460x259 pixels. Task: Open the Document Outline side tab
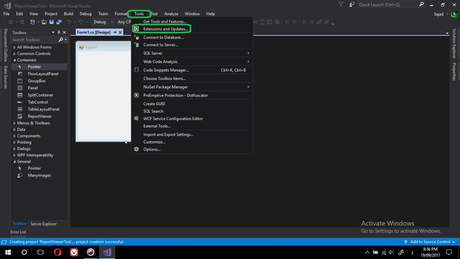click(x=6, y=45)
